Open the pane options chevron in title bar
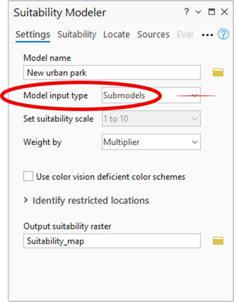Screen dimensions: 234x302 [x=198, y=12]
